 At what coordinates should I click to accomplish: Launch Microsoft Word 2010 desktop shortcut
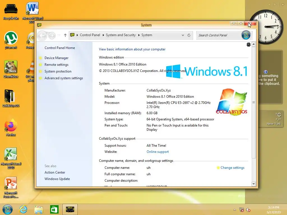(x=33, y=12)
